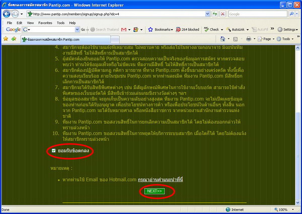Image resolution: width=302 pixels, height=214 pixels.
Task: Click Search Thailand toolbar button
Action: (x=105, y=30)
